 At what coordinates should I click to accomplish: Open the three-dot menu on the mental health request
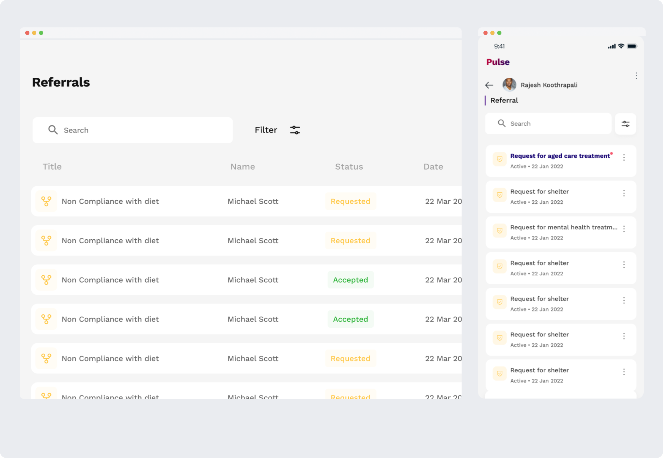(624, 229)
